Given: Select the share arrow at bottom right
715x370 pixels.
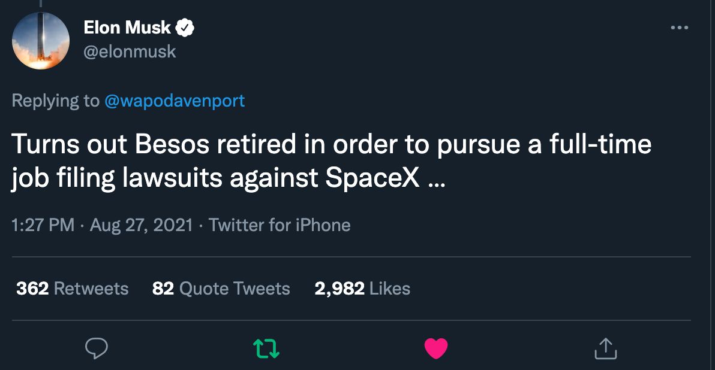Looking at the screenshot, I should point(605,349).
